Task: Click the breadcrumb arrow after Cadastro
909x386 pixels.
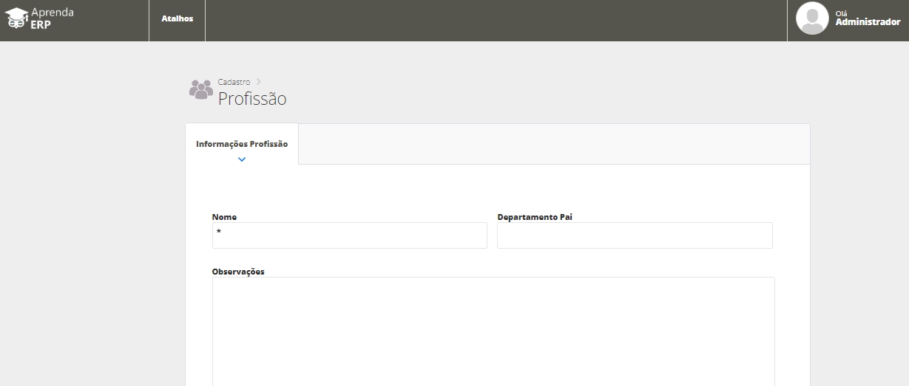Action: [259, 82]
